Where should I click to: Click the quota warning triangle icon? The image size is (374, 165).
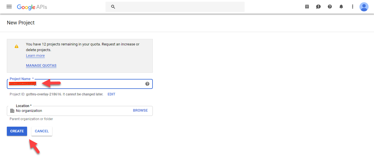click(16, 46)
